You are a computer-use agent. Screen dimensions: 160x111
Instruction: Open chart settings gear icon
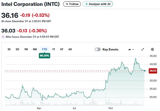coord(153,49)
